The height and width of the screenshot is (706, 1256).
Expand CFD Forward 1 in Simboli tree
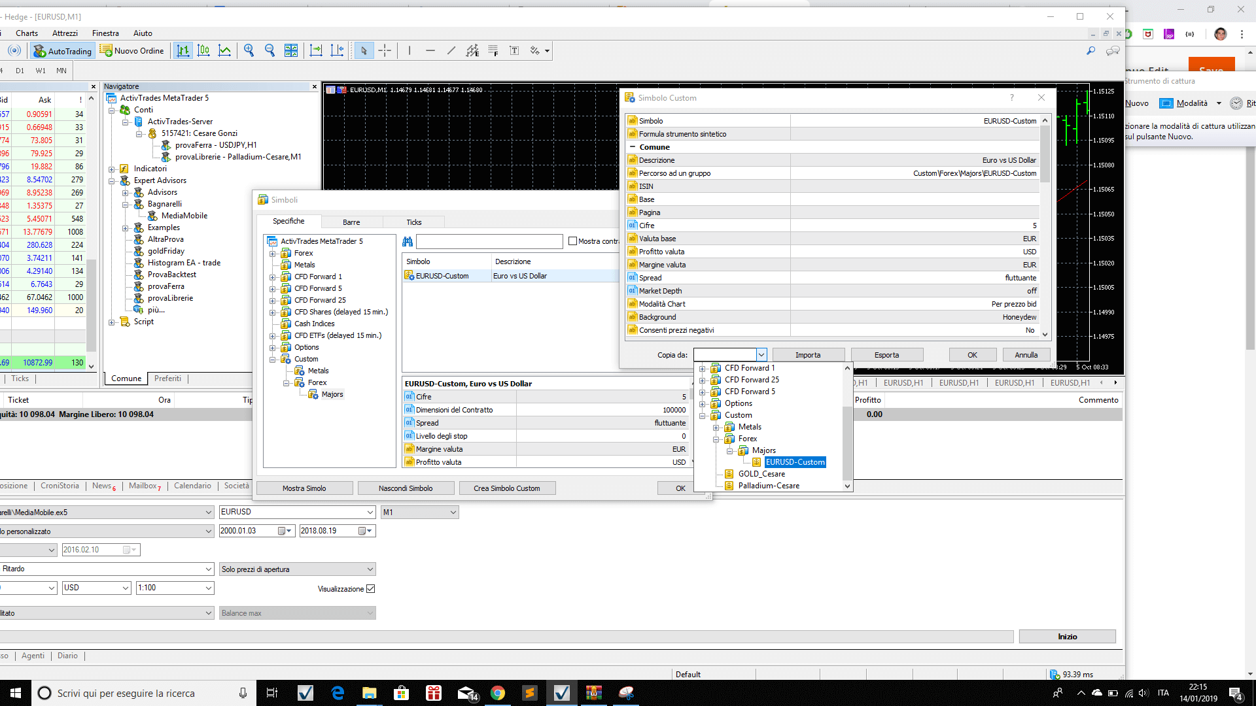tap(273, 277)
